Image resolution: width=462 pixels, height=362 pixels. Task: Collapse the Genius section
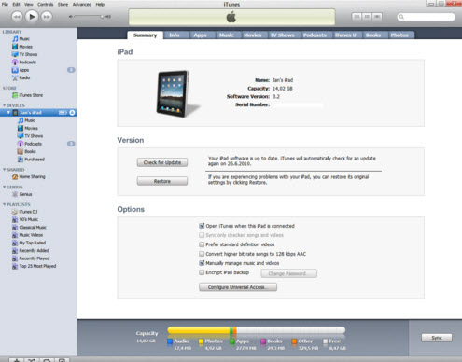click(x=4, y=187)
